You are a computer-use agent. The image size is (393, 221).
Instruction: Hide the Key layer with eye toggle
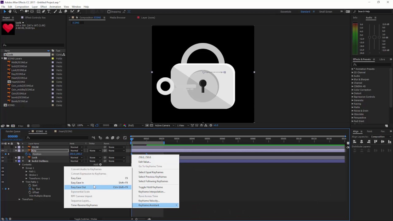tap(2, 151)
